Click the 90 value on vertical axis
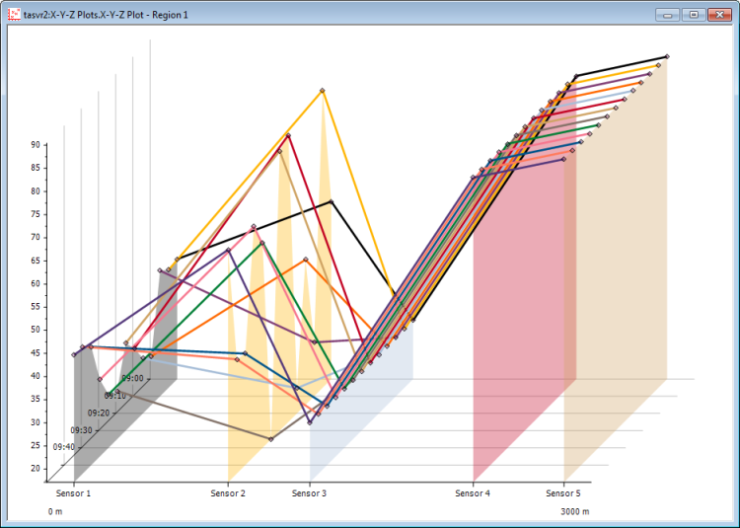This screenshot has width=740, height=528. (36, 145)
